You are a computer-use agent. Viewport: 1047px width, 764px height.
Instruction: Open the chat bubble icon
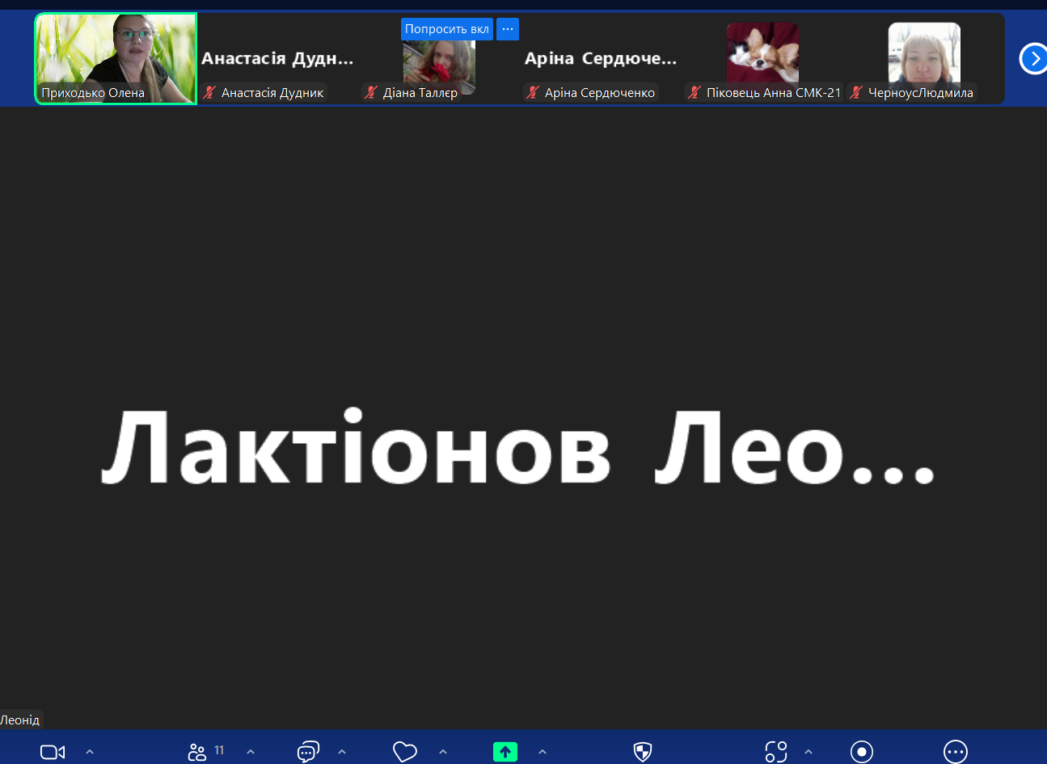[x=308, y=752]
